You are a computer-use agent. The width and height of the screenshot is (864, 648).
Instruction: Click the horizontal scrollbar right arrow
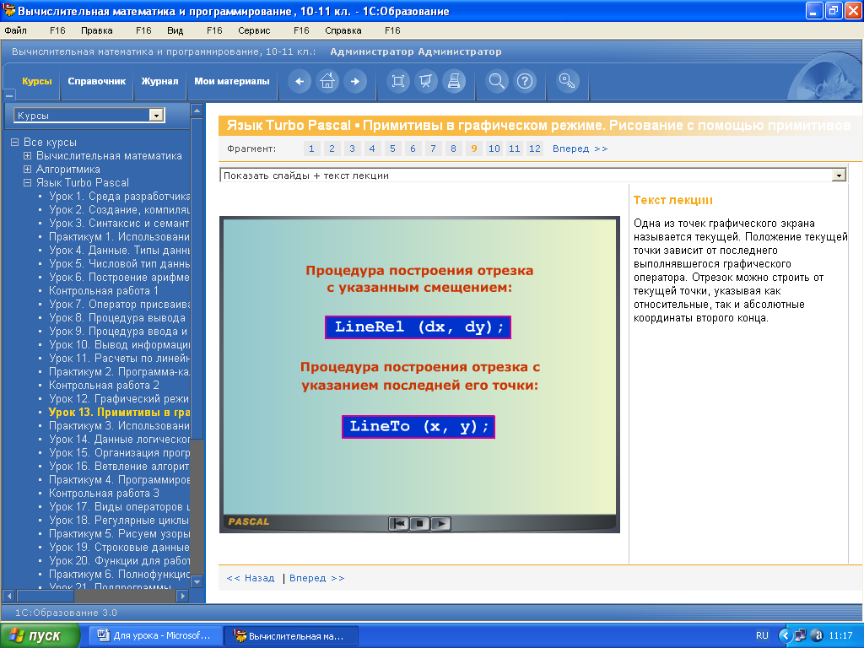point(183,595)
